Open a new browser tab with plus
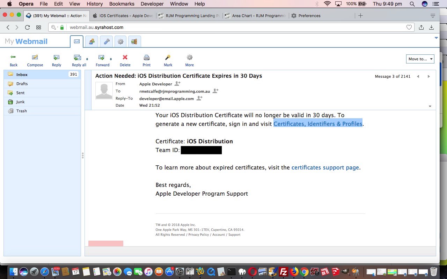 [x=361, y=16]
